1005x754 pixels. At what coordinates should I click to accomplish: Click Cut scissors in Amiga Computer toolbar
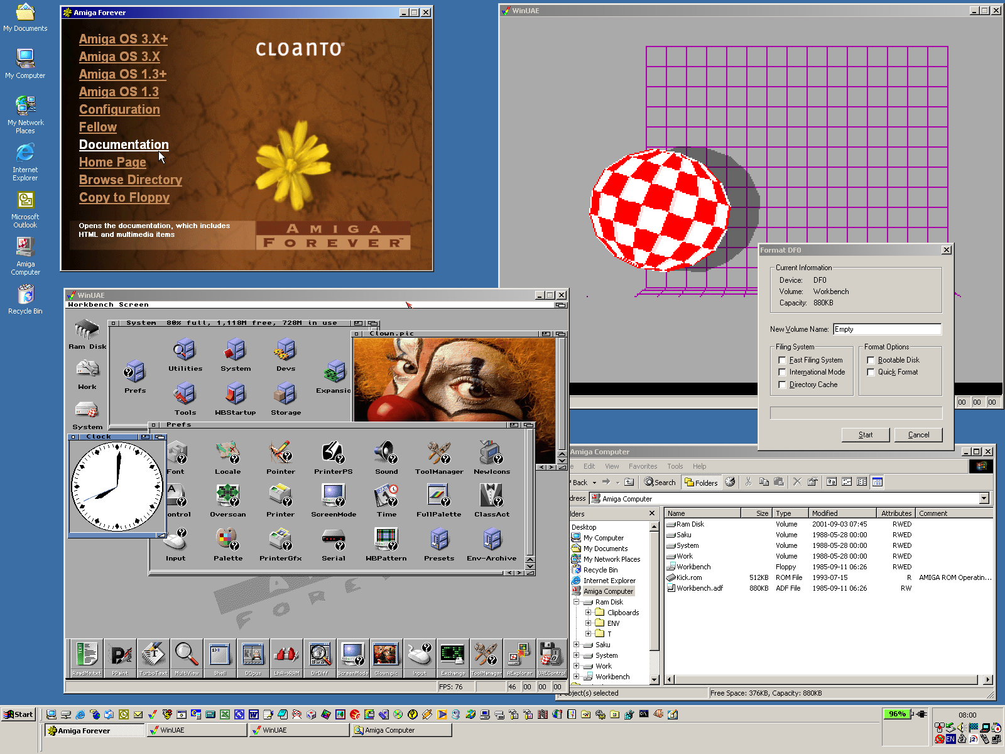point(748,482)
